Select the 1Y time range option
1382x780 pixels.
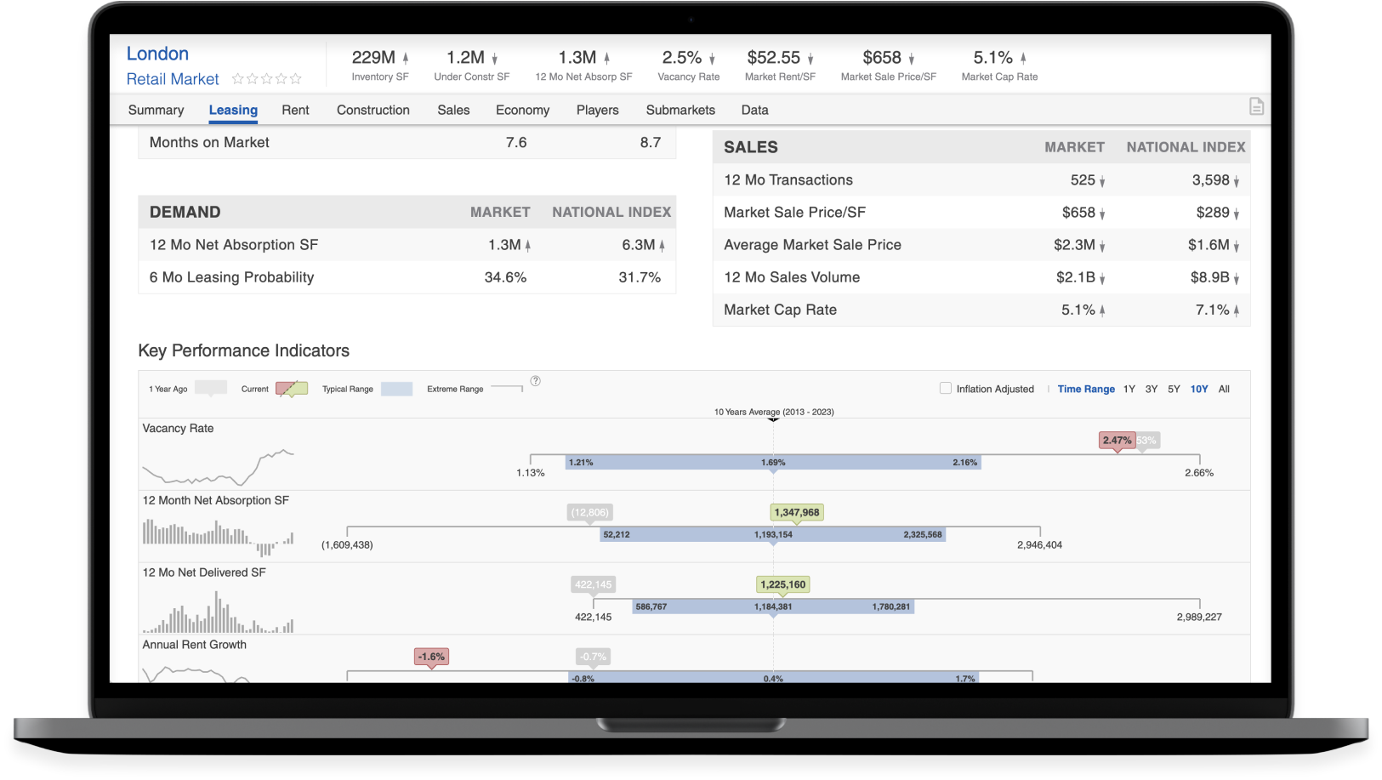click(x=1129, y=389)
